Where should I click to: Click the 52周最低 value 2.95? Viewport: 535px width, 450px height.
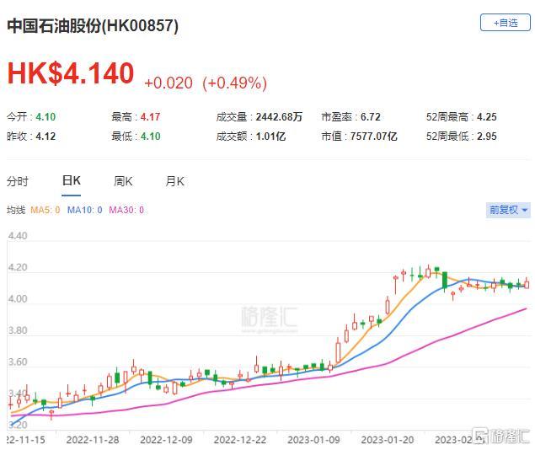tap(486, 137)
